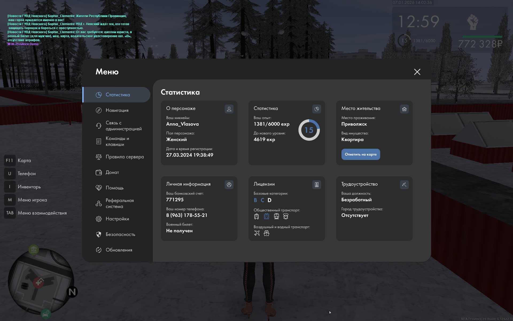The image size is (513, 321).
Task: Click the level 15 progress ring
Action: (x=309, y=130)
